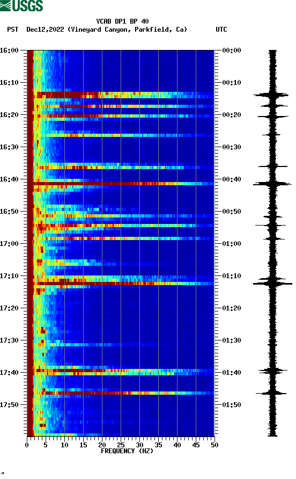Click the '01:00' UTC time label
Image resolution: width=296 pixels, height=479 pixels.
point(232,244)
